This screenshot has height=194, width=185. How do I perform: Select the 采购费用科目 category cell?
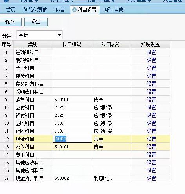tap(33, 92)
